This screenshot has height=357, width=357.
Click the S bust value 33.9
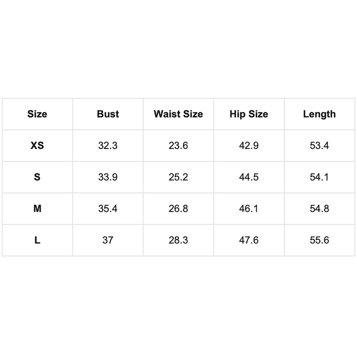click(108, 177)
